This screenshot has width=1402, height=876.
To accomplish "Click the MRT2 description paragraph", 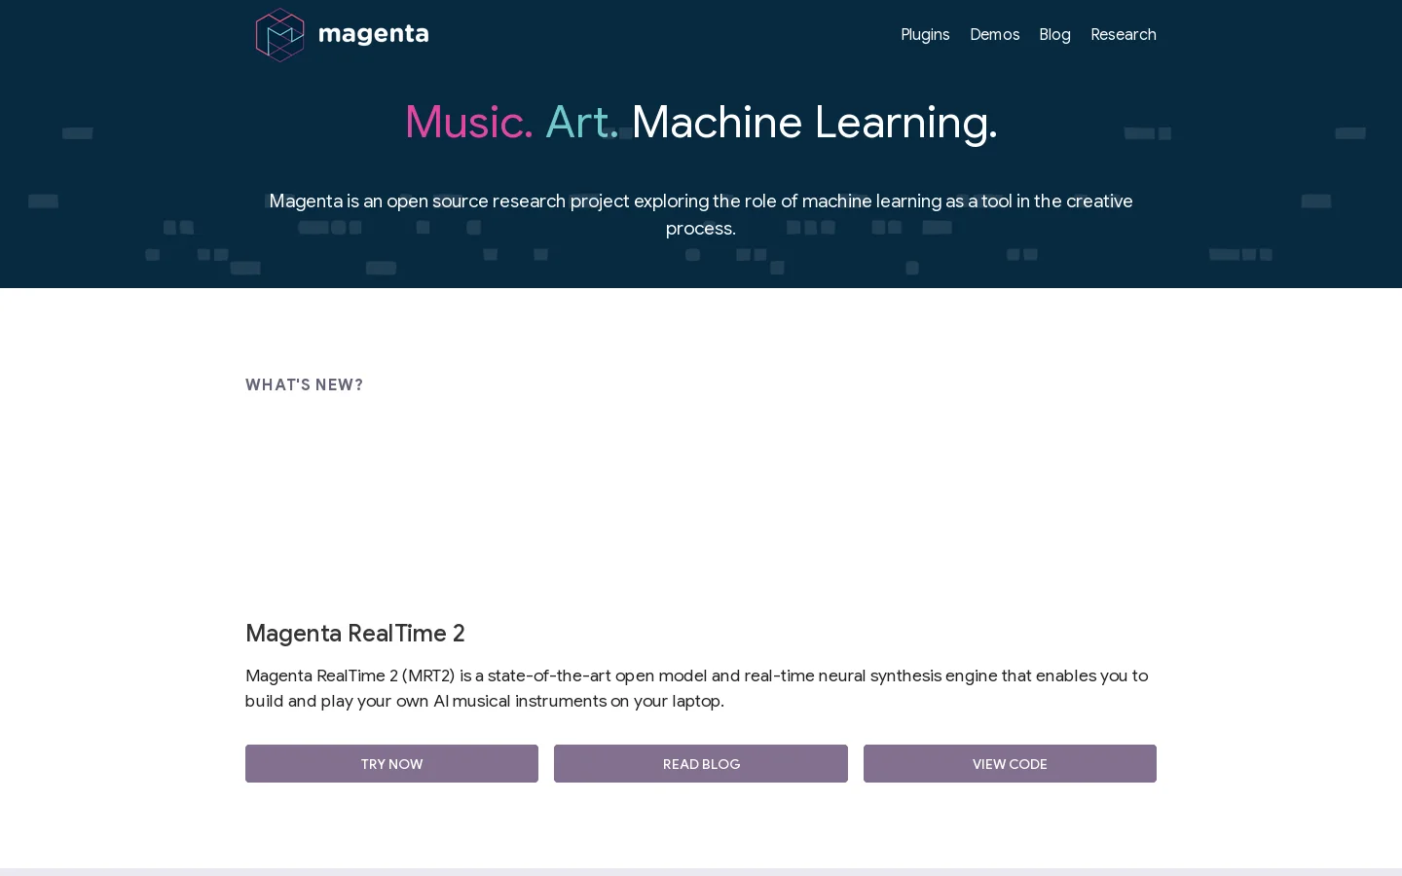I will click(x=697, y=688).
